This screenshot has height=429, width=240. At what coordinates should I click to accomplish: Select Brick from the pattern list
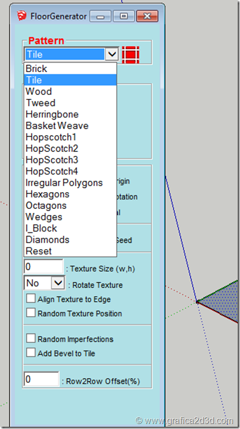coord(70,68)
